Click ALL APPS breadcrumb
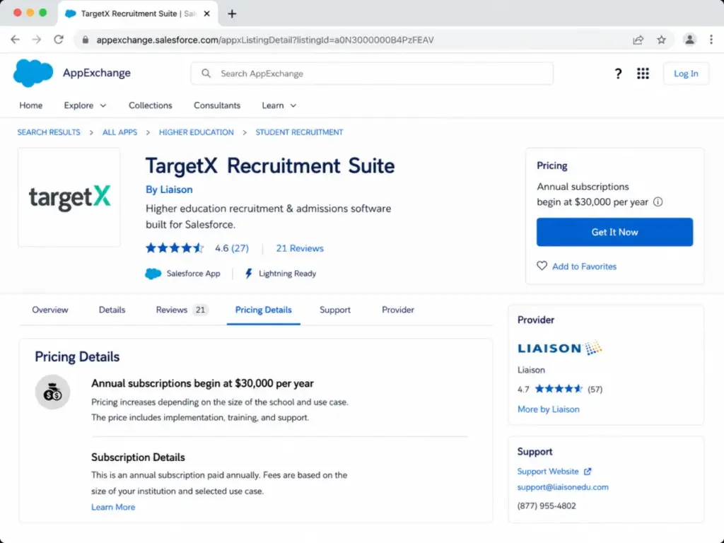Viewport: 724px width, 543px height. click(119, 132)
